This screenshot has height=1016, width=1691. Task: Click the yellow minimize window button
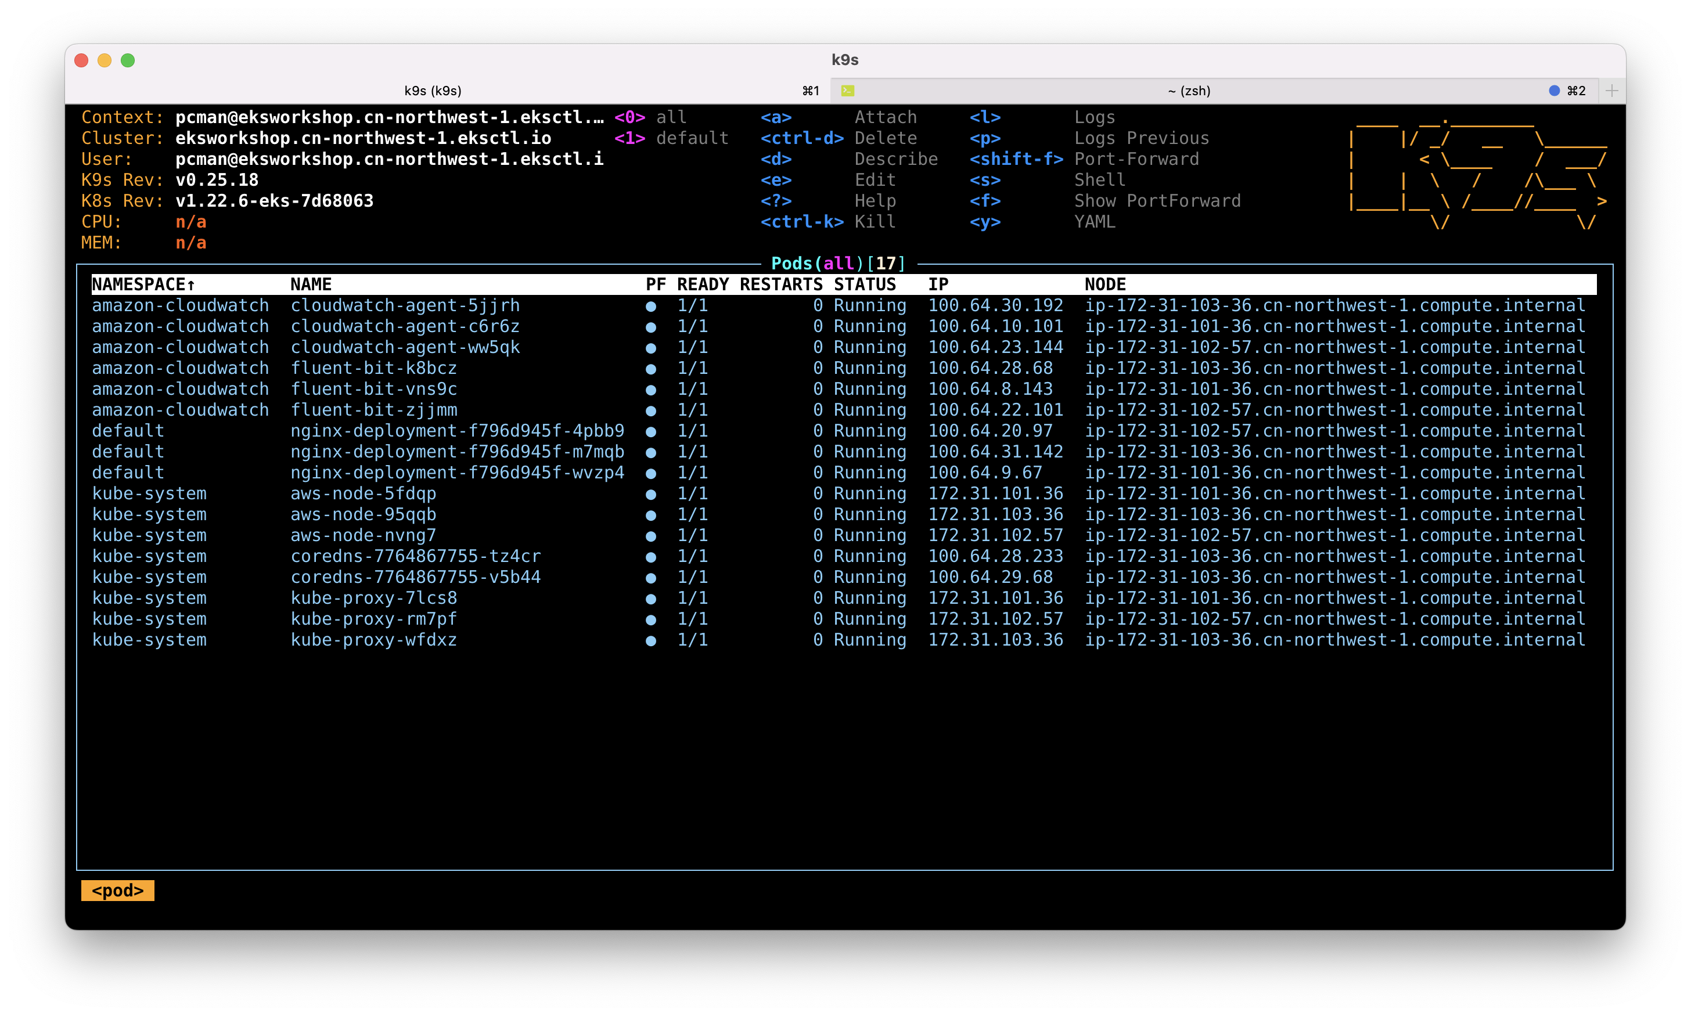[105, 60]
